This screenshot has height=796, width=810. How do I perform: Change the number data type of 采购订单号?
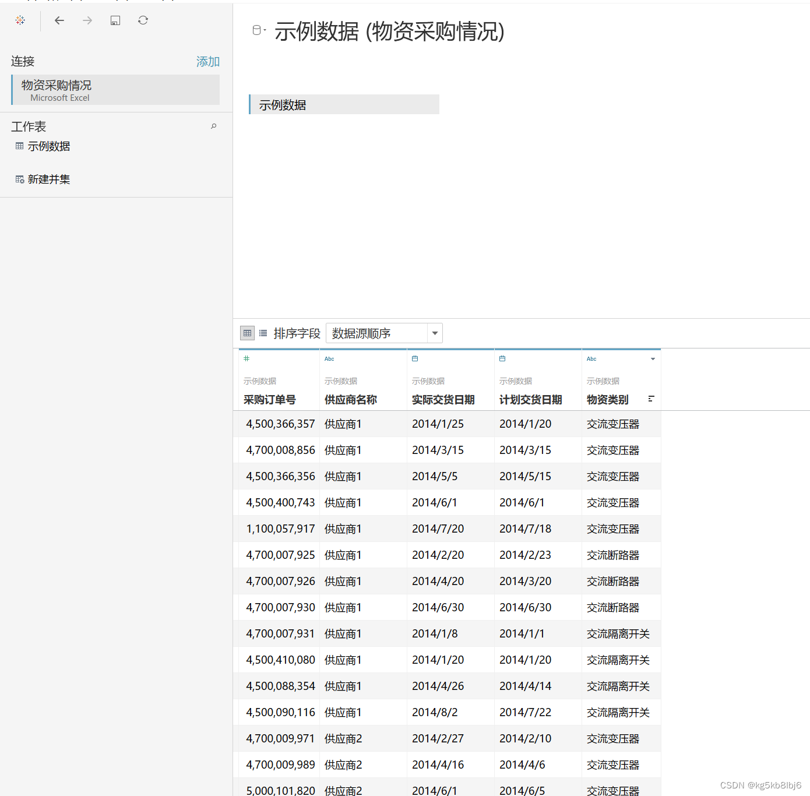[246, 358]
